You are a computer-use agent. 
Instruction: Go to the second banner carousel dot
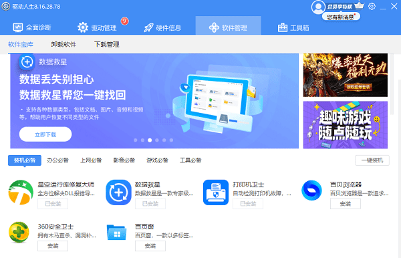coord(143,140)
